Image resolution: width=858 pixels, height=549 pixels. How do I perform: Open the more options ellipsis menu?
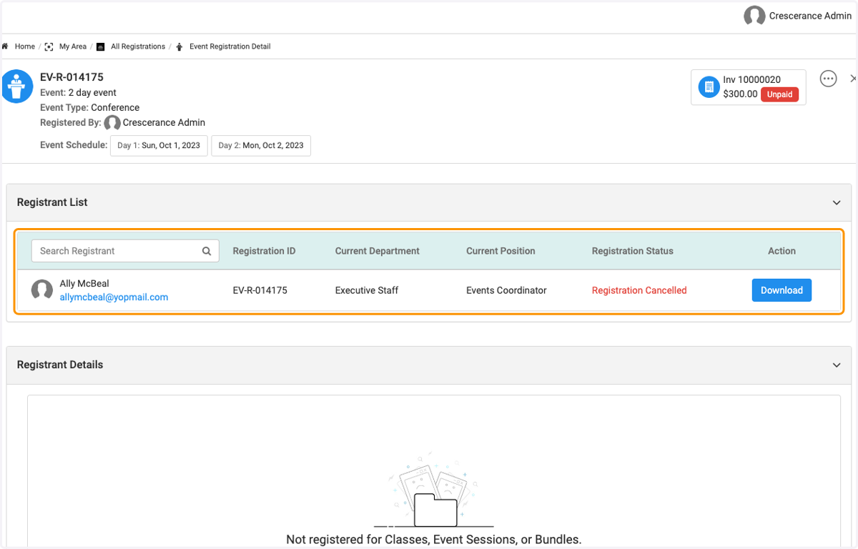[x=828, y=79]
